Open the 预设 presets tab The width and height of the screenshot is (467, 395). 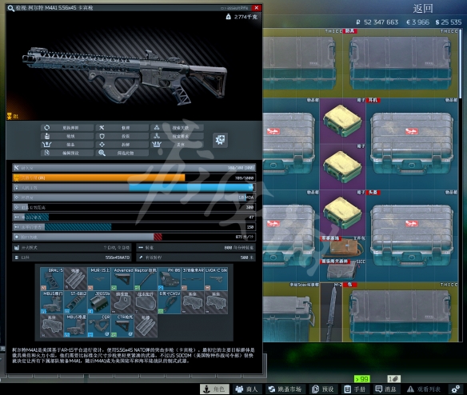pos(323,389)
